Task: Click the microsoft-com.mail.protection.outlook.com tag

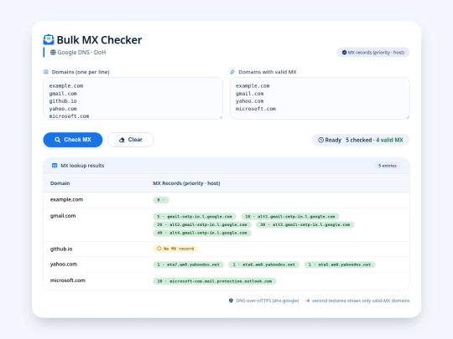Action: (215, 281)
